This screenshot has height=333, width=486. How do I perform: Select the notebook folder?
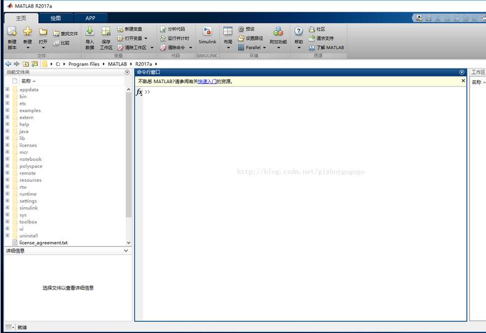[x=30, y=159]
